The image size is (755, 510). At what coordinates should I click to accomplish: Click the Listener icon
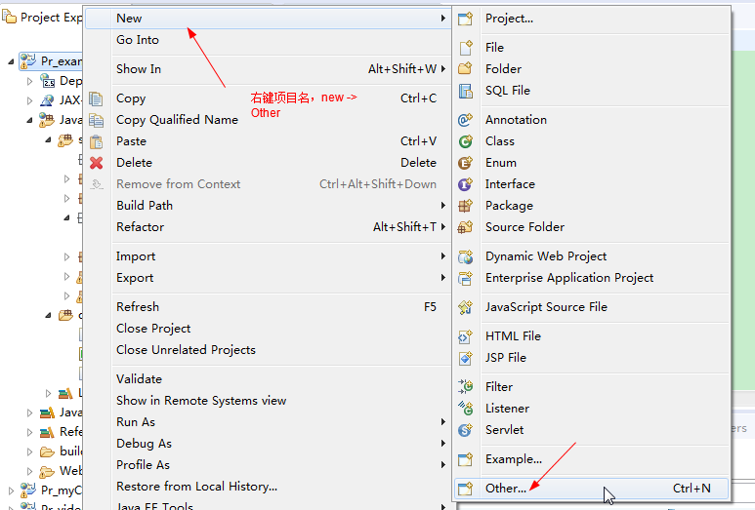(465, 409)
